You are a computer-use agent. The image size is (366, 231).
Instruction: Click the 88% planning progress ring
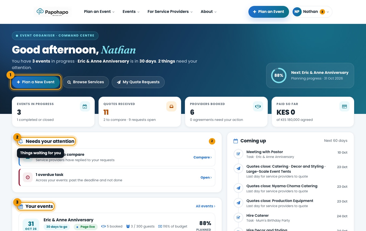279,75
